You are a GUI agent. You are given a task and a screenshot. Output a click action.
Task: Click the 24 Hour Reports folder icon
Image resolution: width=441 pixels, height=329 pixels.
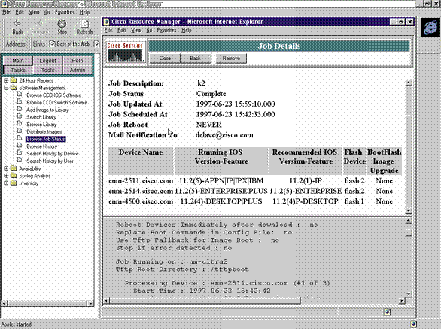(14, 80)
